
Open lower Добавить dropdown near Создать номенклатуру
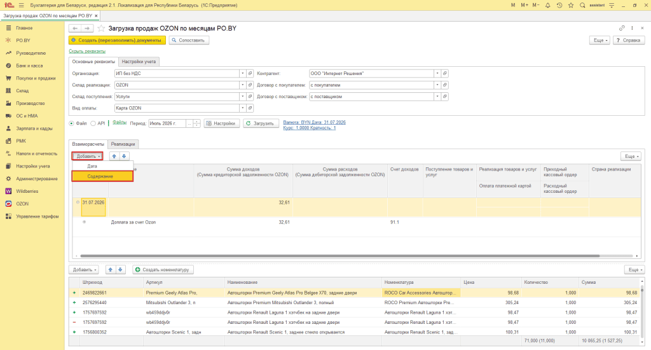pos(84,270)
